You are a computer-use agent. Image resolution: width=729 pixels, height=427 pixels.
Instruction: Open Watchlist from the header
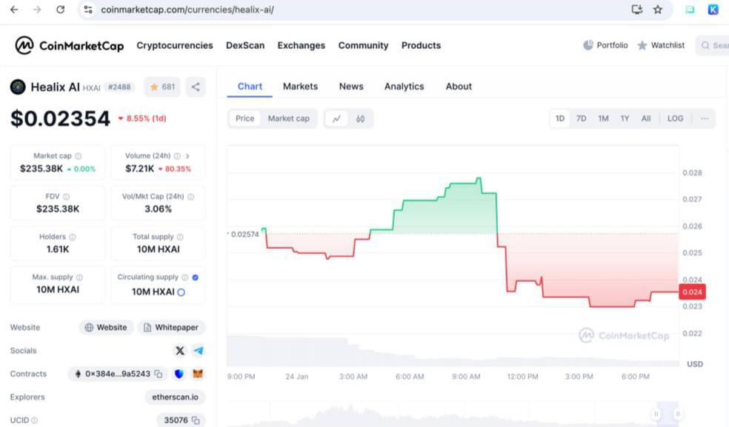pyautogui.click(x=661, y=45)
